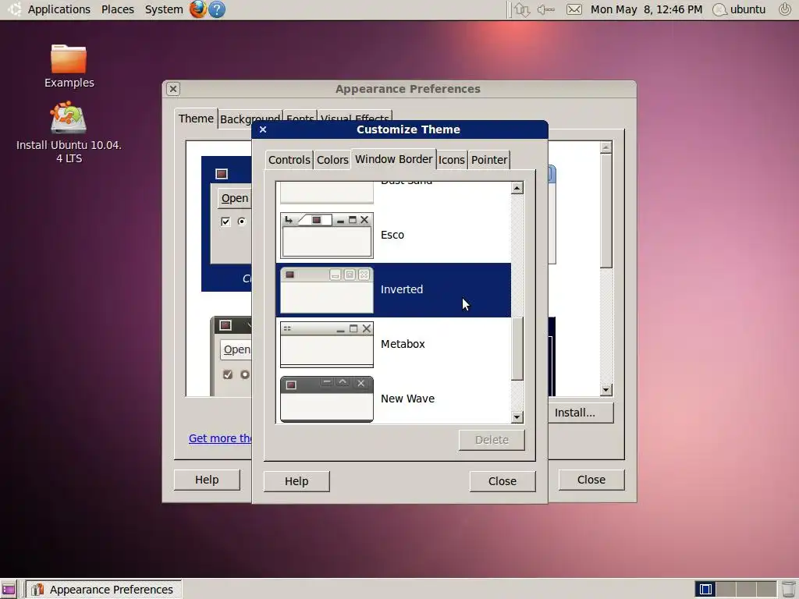Click the ubuntu user menu
The height and width of the screenshot is (599, 799).
[740, 9]
